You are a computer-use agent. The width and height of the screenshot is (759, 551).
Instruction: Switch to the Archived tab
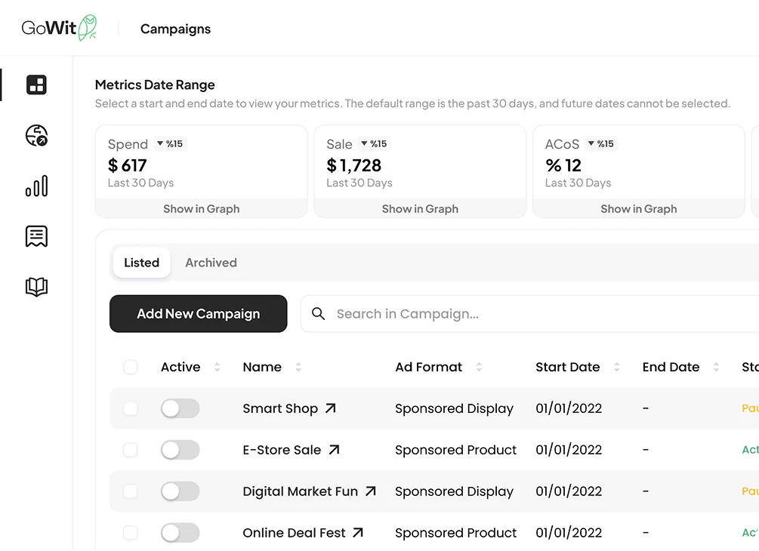coord(211,263)
